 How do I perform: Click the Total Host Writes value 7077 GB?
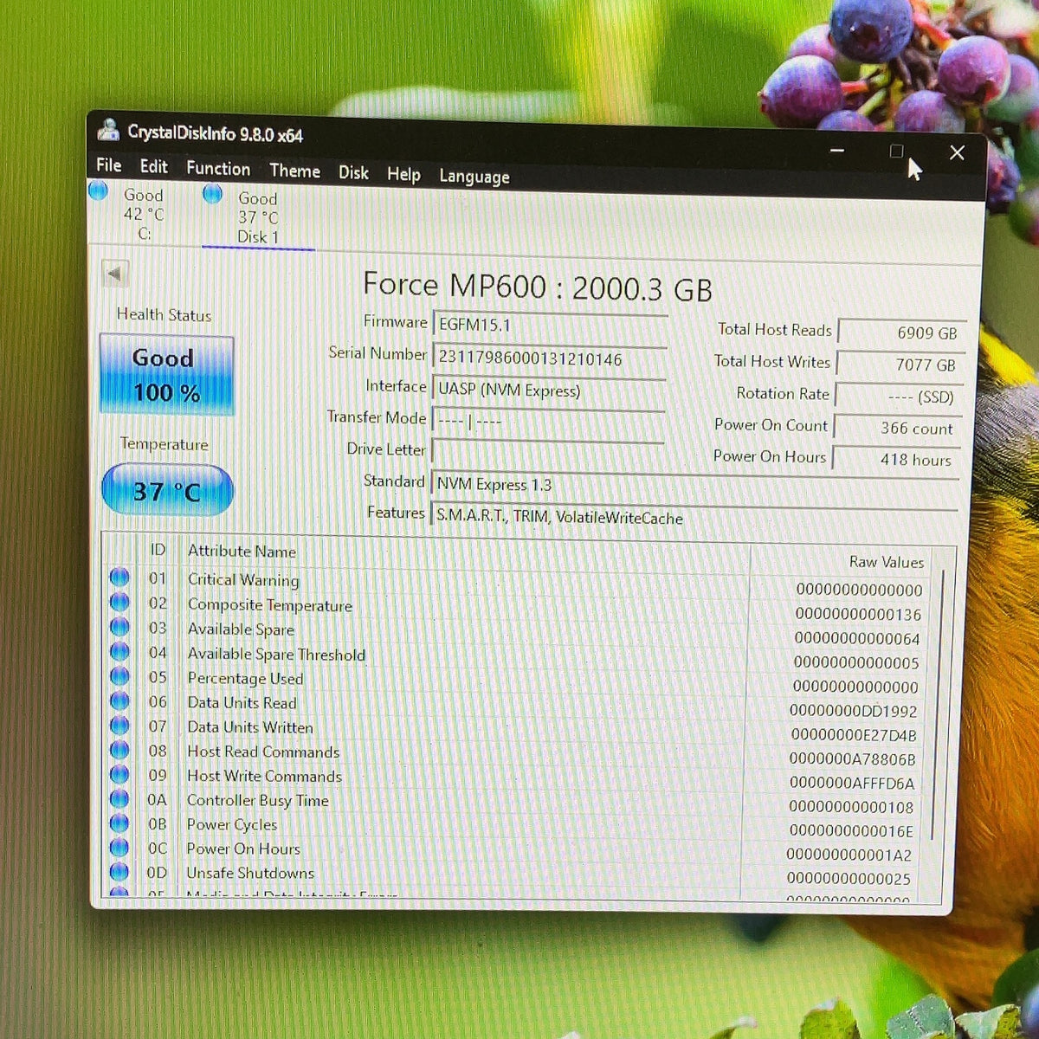point(899,365)
